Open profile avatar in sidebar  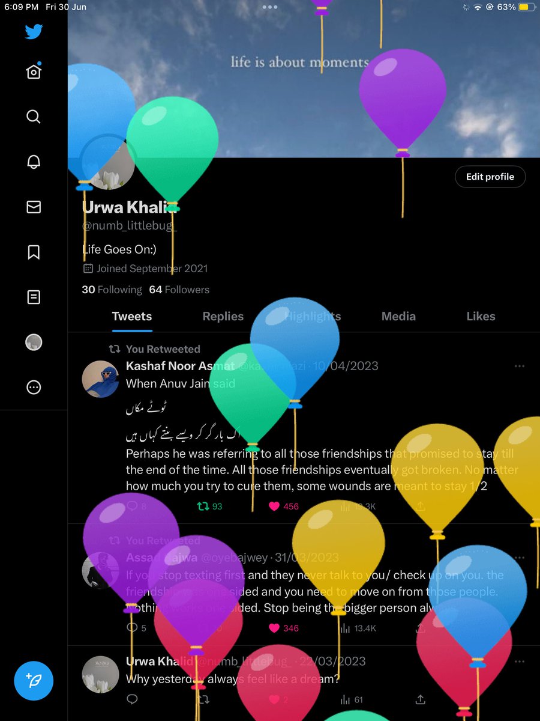[34, 342]
